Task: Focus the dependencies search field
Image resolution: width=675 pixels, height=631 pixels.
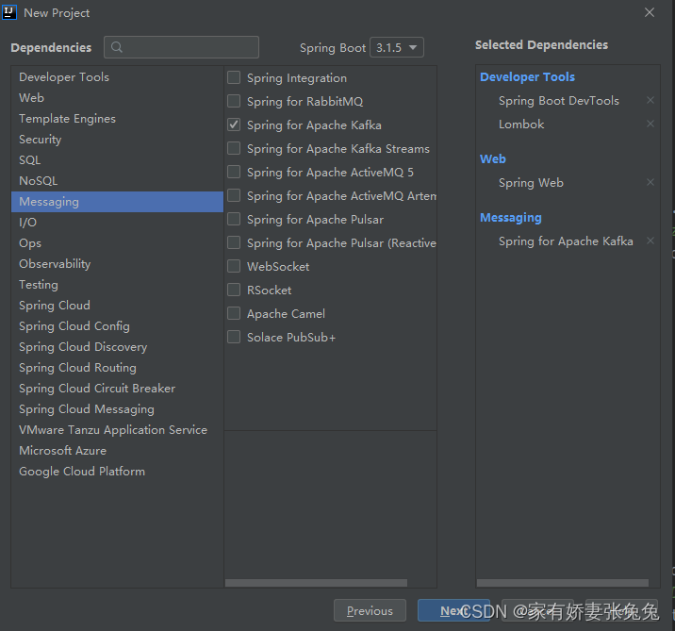Action: 181,47
